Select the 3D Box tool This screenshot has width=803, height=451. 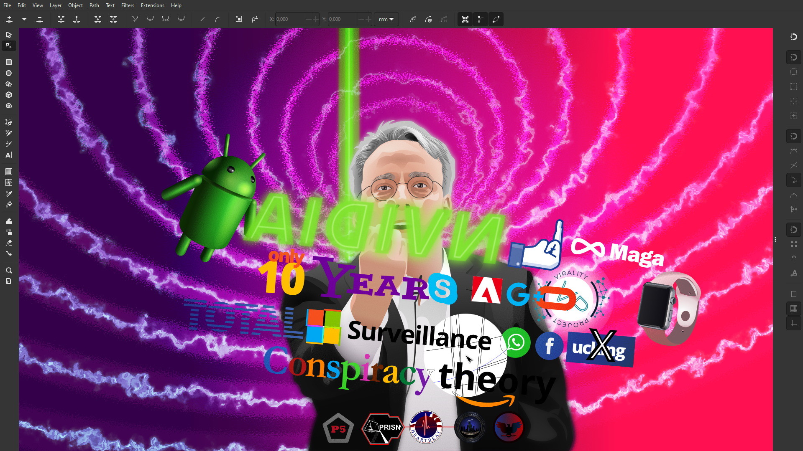9,95
